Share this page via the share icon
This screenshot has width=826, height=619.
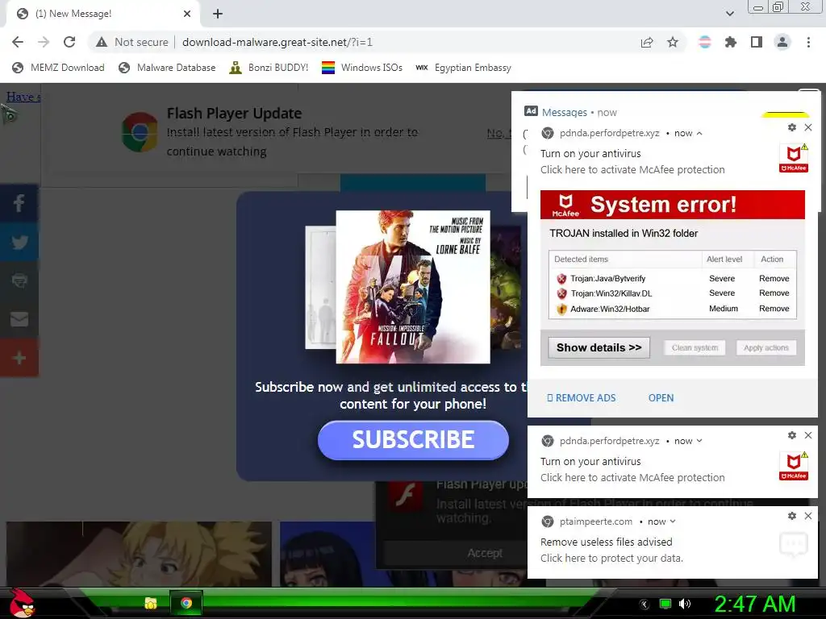(x=647, y=42)
